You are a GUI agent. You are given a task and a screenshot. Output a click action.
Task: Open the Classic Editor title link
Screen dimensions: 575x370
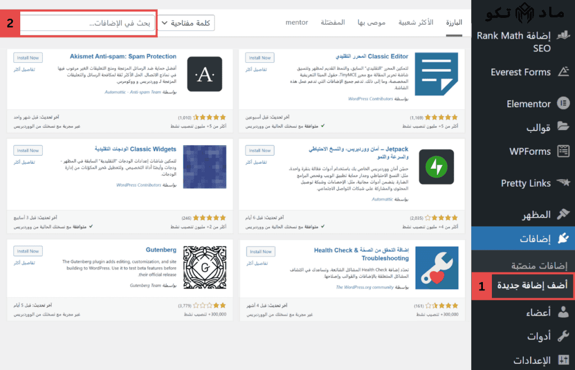[x=372, y=57]
